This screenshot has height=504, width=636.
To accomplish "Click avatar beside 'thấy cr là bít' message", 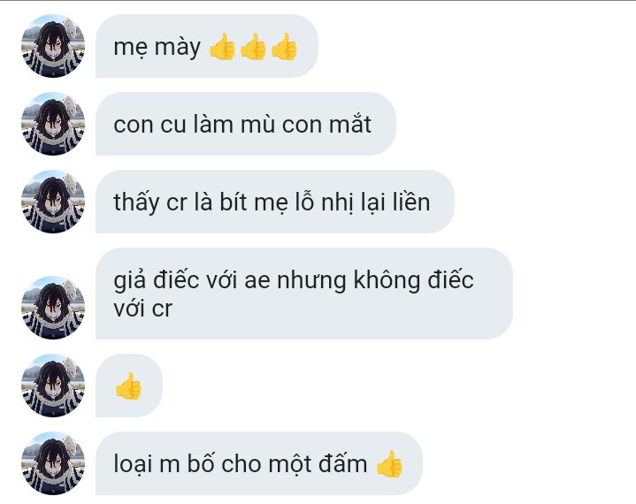I will (x=53, y=202).
